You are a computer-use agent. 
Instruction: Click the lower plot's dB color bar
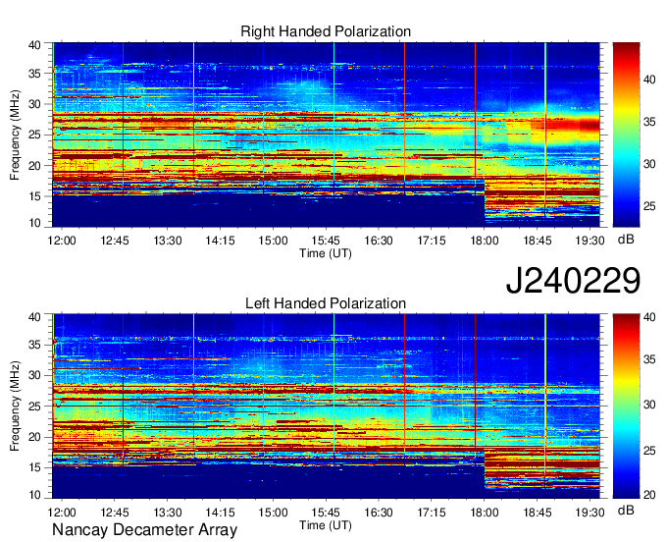(626, 406)
